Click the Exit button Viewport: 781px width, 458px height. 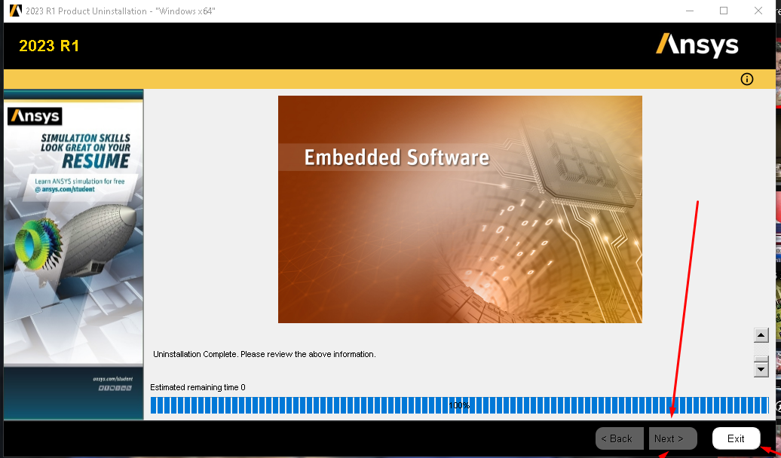(736, 438)
